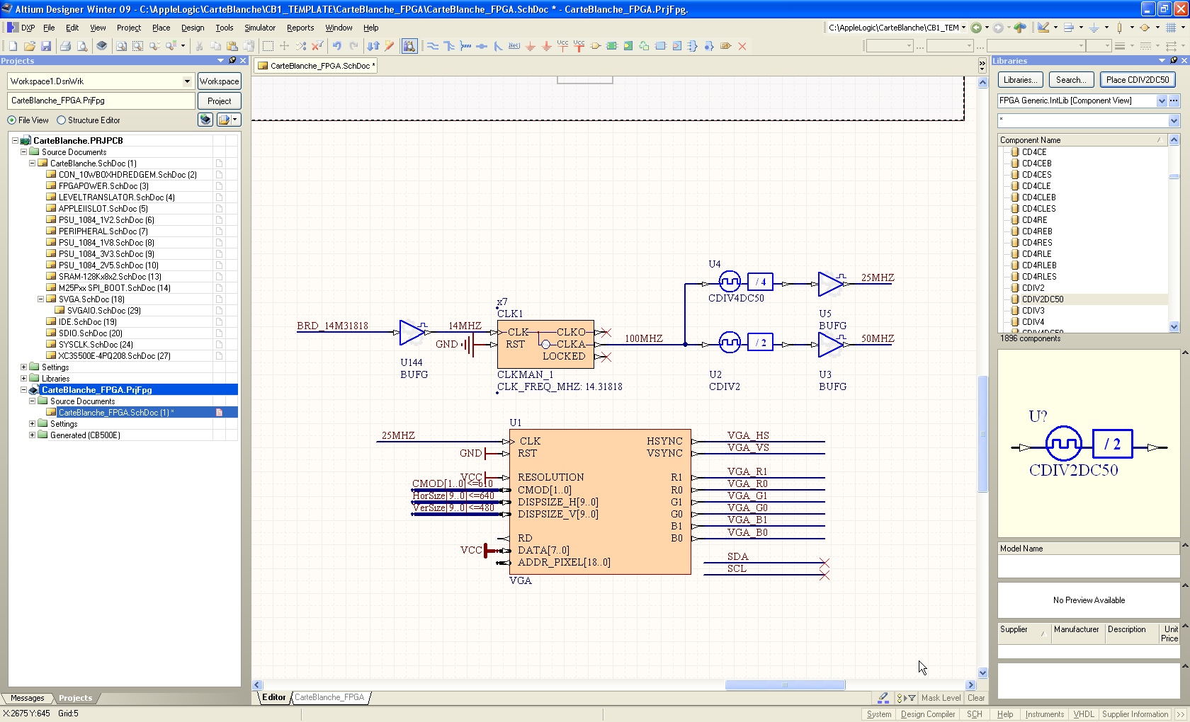Open the grid options toolbar icon
1190x722 pixels.
coord(1172,28)
